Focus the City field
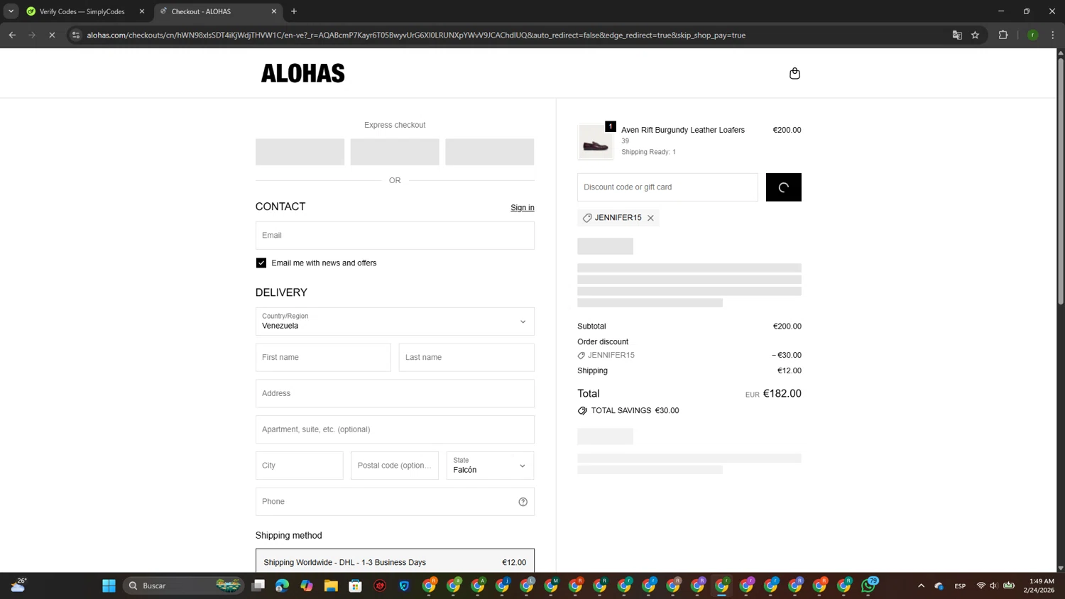This screenshot has width=1065, height=599. (x=299, y=466)
